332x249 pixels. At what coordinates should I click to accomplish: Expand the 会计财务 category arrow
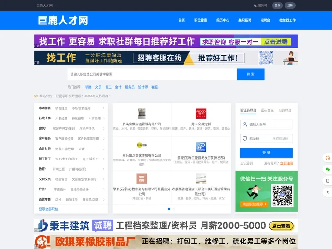click(104, 149)
